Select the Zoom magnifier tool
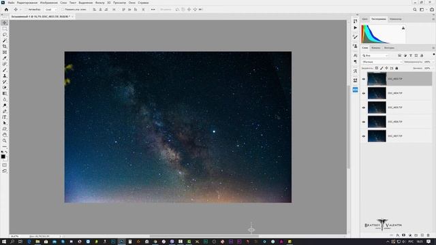This screenshot has width=436, height=245. (x=5, y=141)
